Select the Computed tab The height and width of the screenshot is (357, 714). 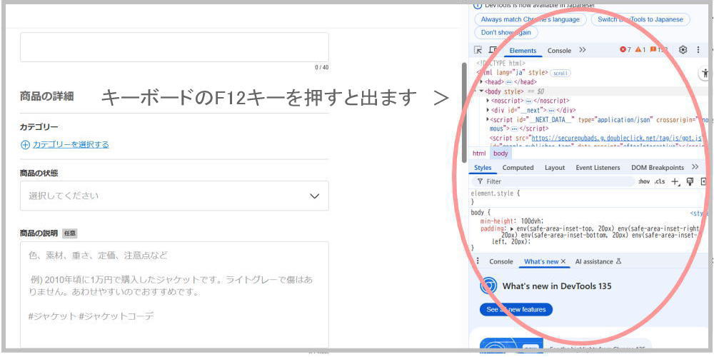(x=518, y=168)
